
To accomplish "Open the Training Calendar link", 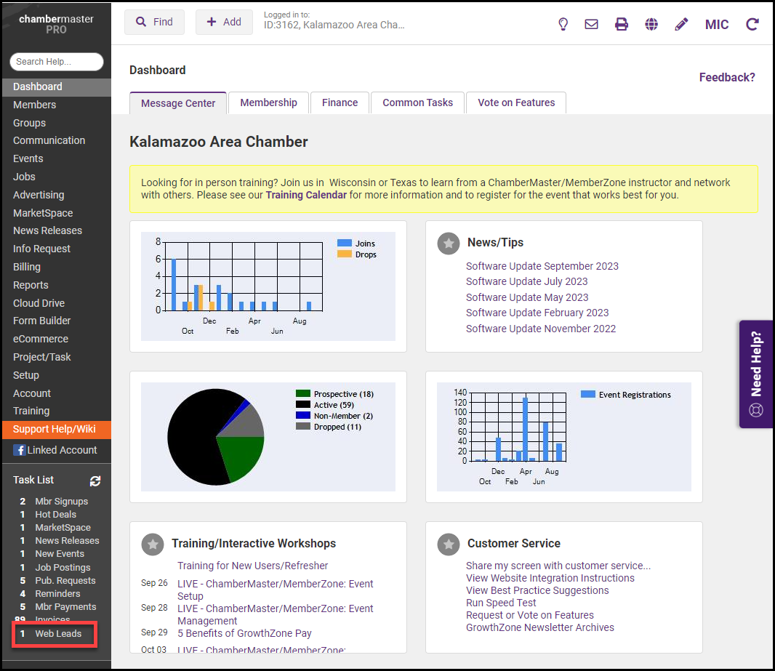I will [306, 195].
